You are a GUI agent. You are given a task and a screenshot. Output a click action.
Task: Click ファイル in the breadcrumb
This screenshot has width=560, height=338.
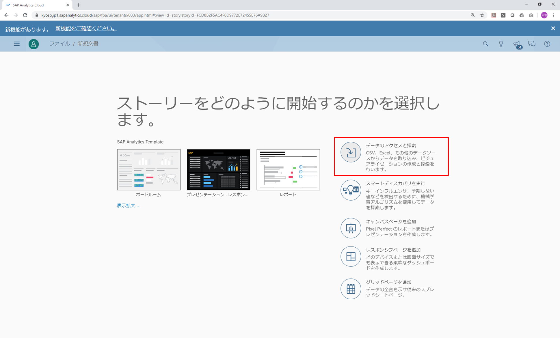59,44
